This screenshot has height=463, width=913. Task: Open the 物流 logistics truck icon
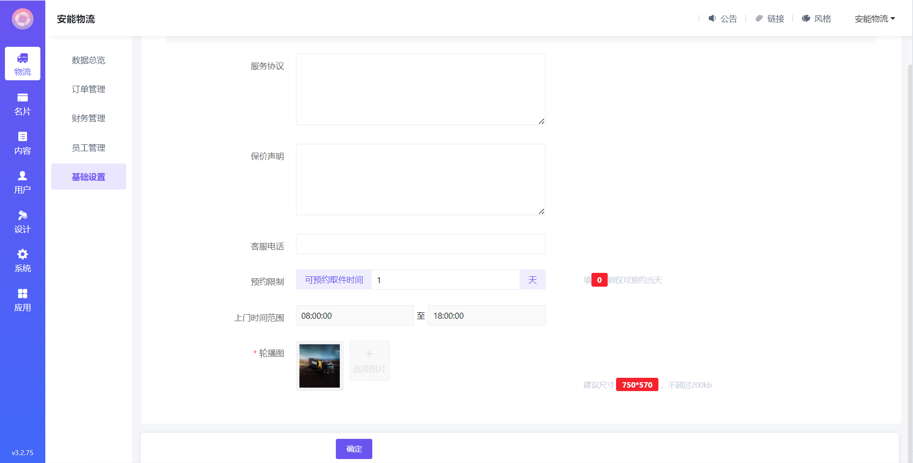(23, 59)
